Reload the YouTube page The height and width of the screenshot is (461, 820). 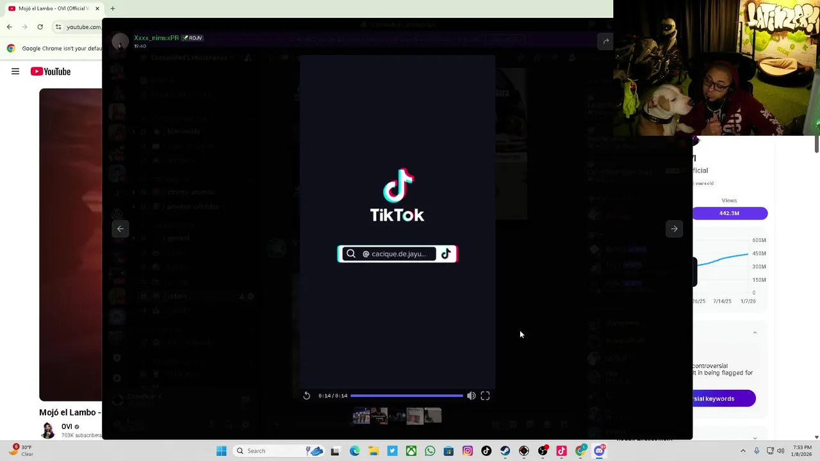pyautogui.click(x=40, y=27)
